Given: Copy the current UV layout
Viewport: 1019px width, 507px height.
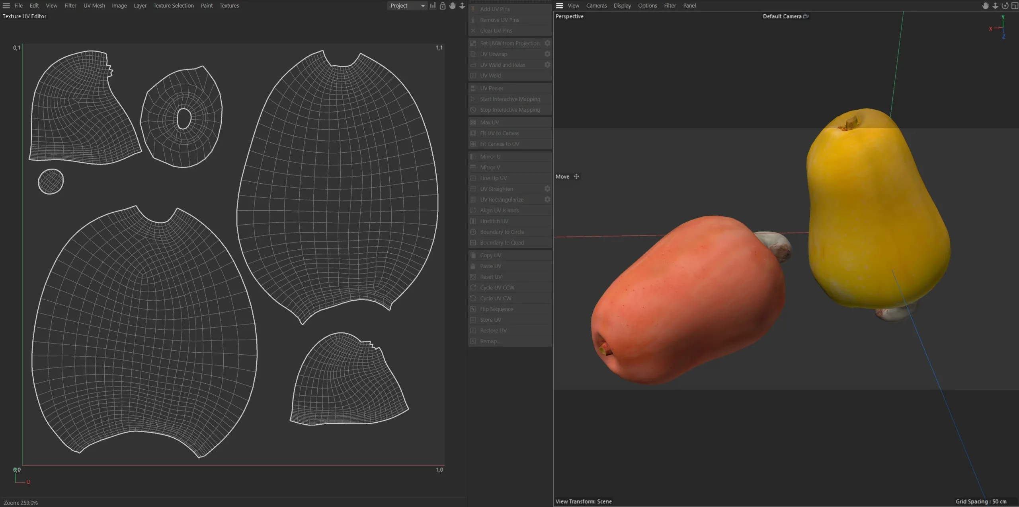Looking at the screenshot, I should (x=490, y=255).
